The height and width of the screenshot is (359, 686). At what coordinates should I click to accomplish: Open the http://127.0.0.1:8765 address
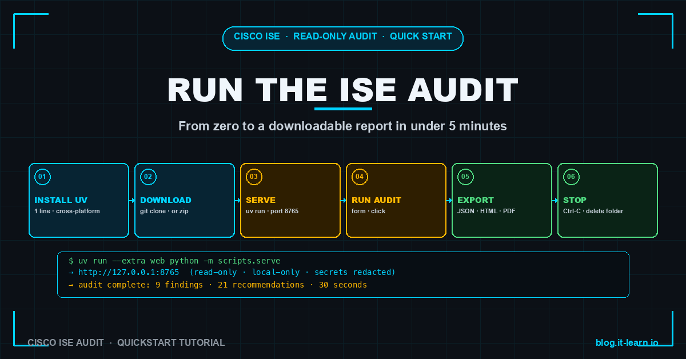129,273
